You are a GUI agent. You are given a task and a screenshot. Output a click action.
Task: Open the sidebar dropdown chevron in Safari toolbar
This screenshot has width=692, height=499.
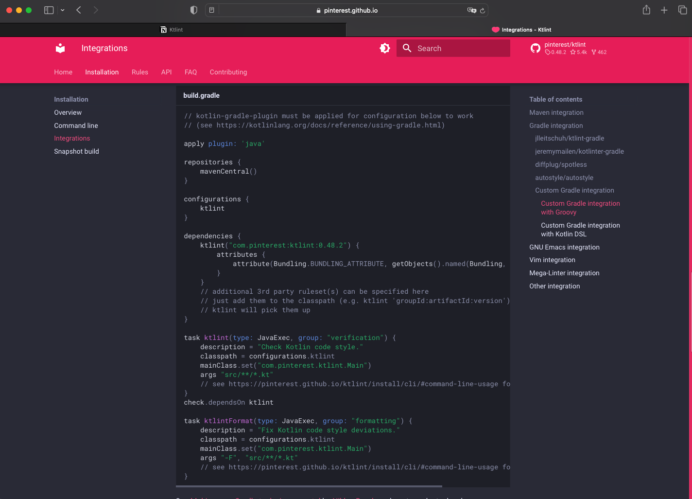click(x=63, y=10)
